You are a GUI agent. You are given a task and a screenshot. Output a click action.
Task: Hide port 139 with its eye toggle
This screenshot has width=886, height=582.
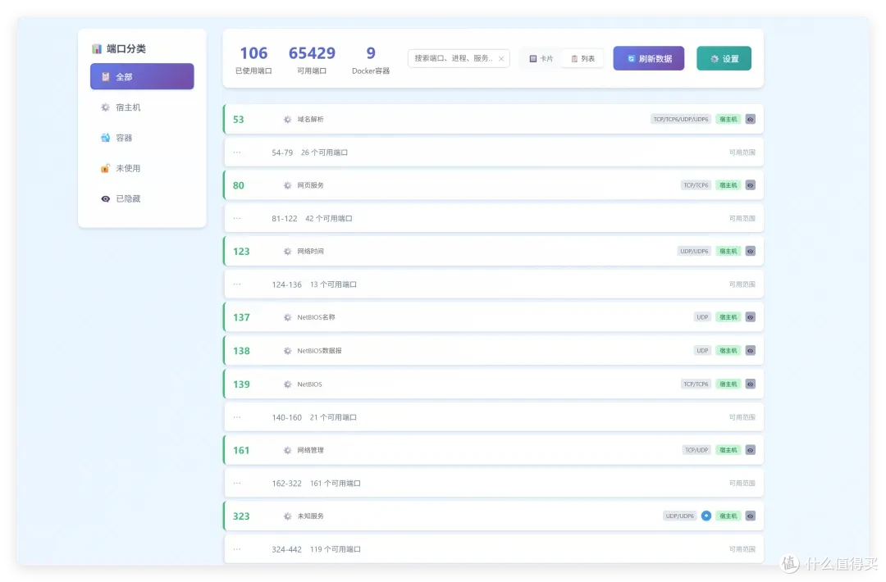751,384
